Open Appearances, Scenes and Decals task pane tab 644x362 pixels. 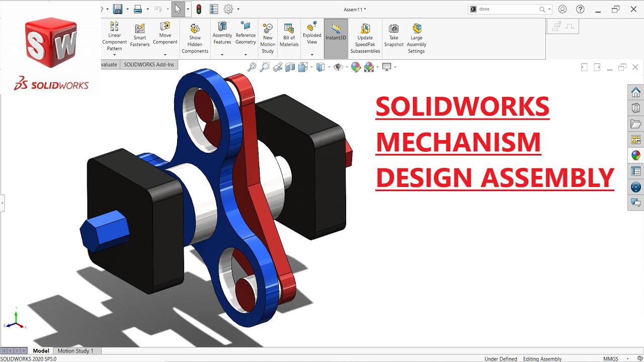click(636, 155)
